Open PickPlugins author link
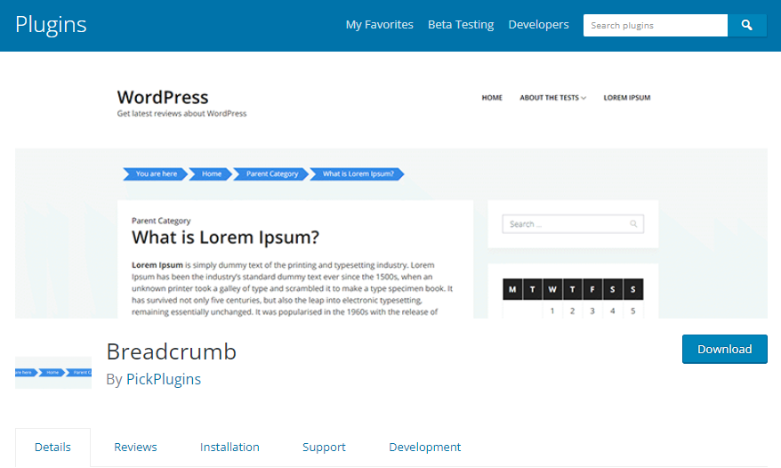This screenshot has height=468, width=781. point(164,379)
